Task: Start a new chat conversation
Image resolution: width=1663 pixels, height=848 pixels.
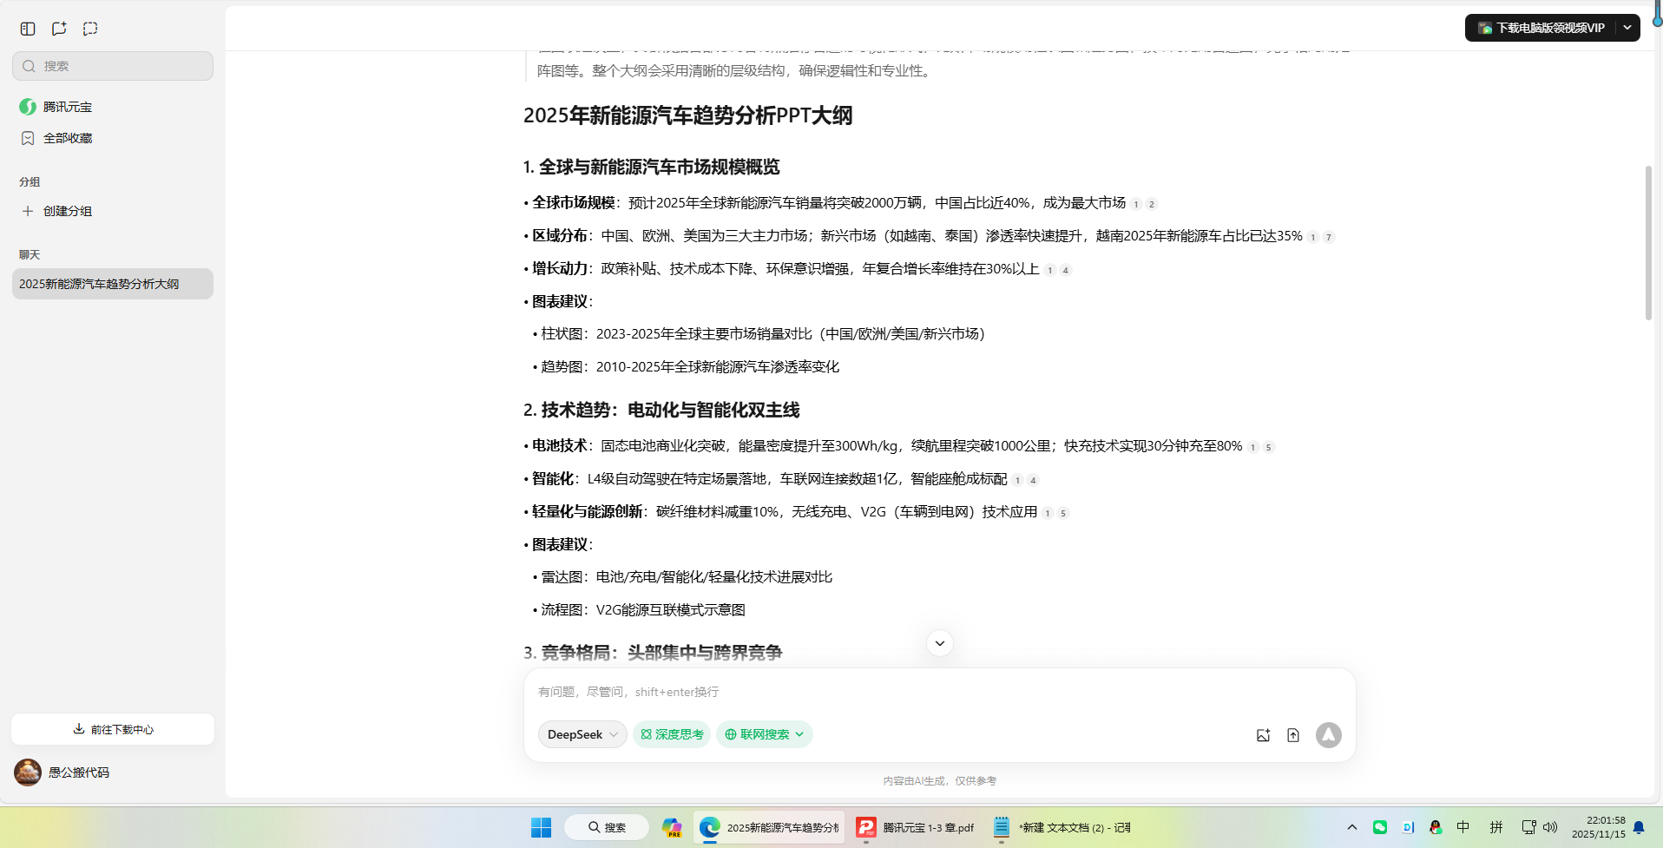Action: tap(58, 28)
